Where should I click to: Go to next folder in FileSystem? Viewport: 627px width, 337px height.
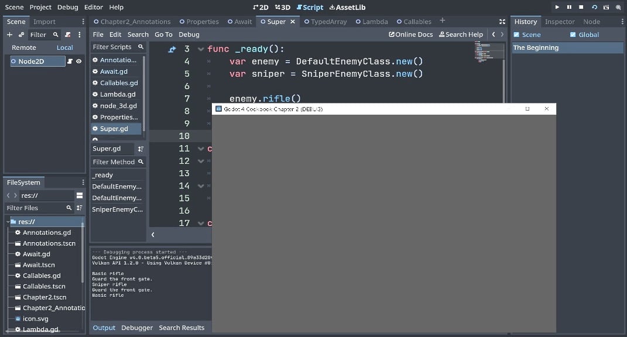[15, 195]
